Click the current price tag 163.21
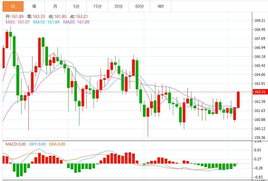Viewport: 268px width, 181px height. pyautogui.click(x=260, y=92)
